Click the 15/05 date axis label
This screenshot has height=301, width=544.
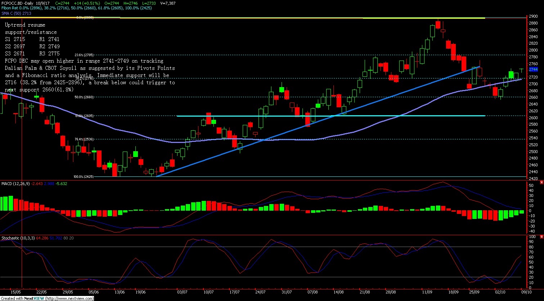point(15,292)
